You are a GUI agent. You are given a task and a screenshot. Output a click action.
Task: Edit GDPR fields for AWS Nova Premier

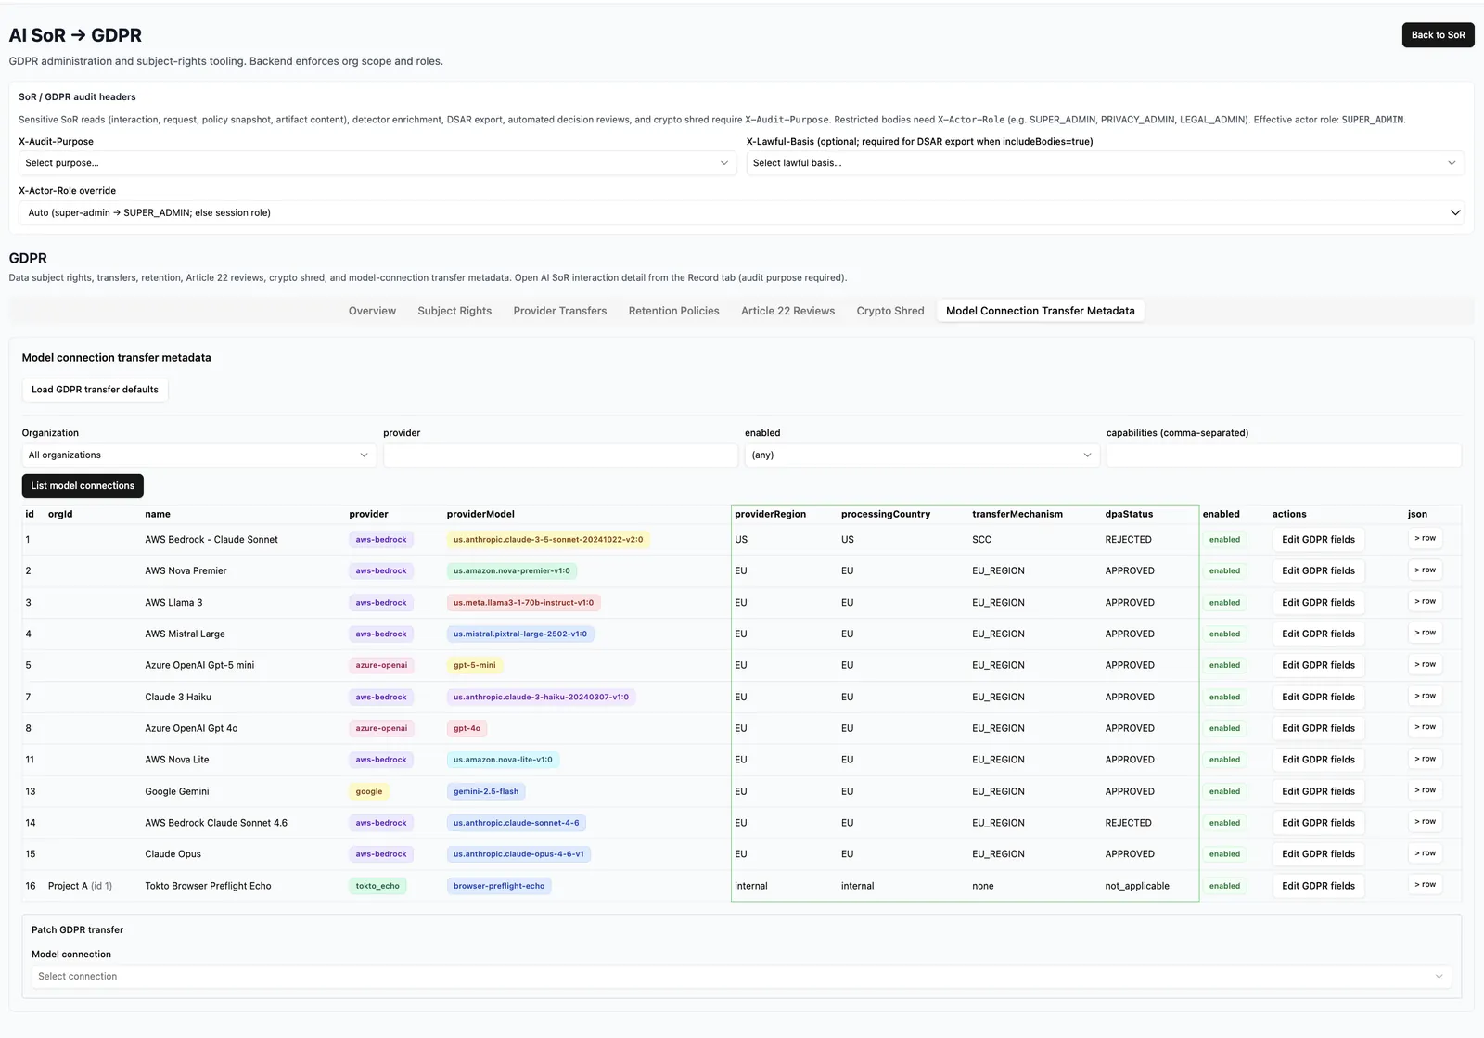(x=1318, y=571)
